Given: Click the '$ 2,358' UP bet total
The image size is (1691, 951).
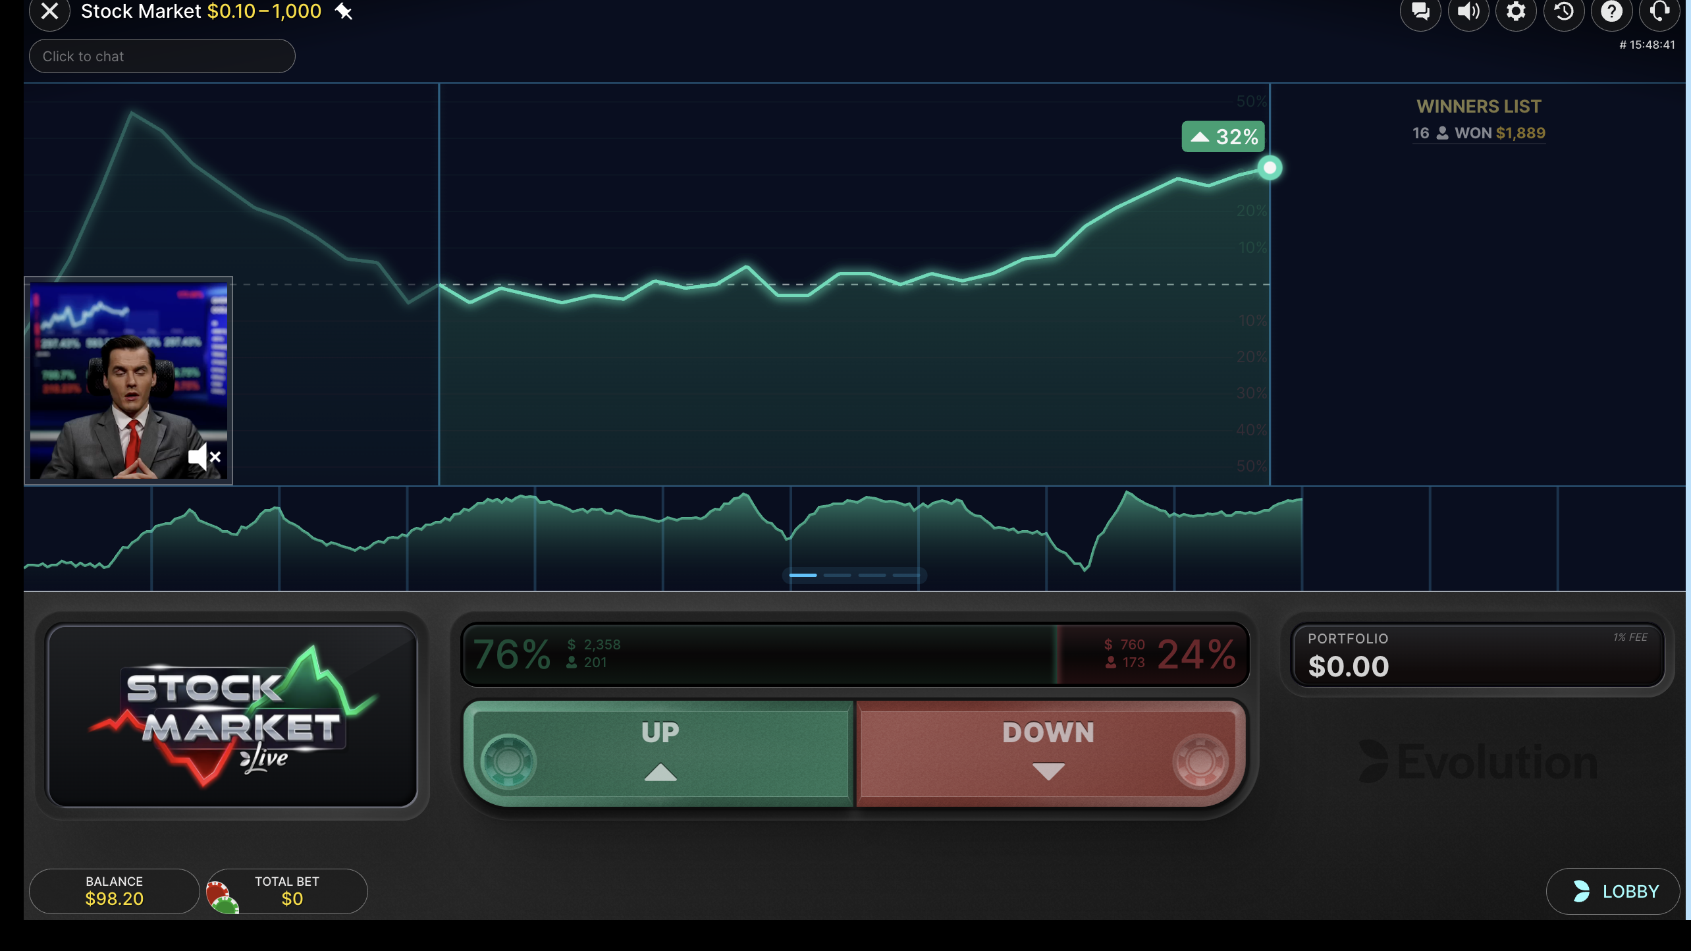Looking at the screenshot, I should point(594,645).
